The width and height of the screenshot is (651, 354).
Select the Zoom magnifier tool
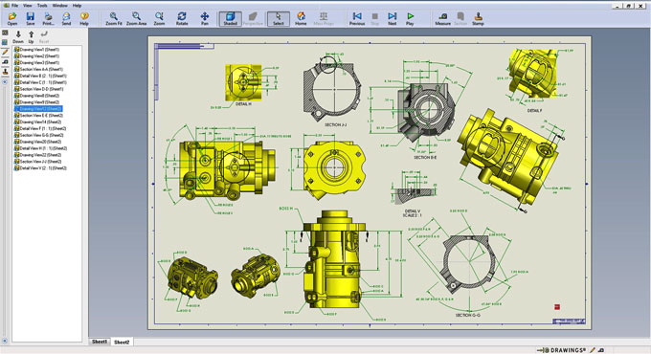click(x=159, y=19)
